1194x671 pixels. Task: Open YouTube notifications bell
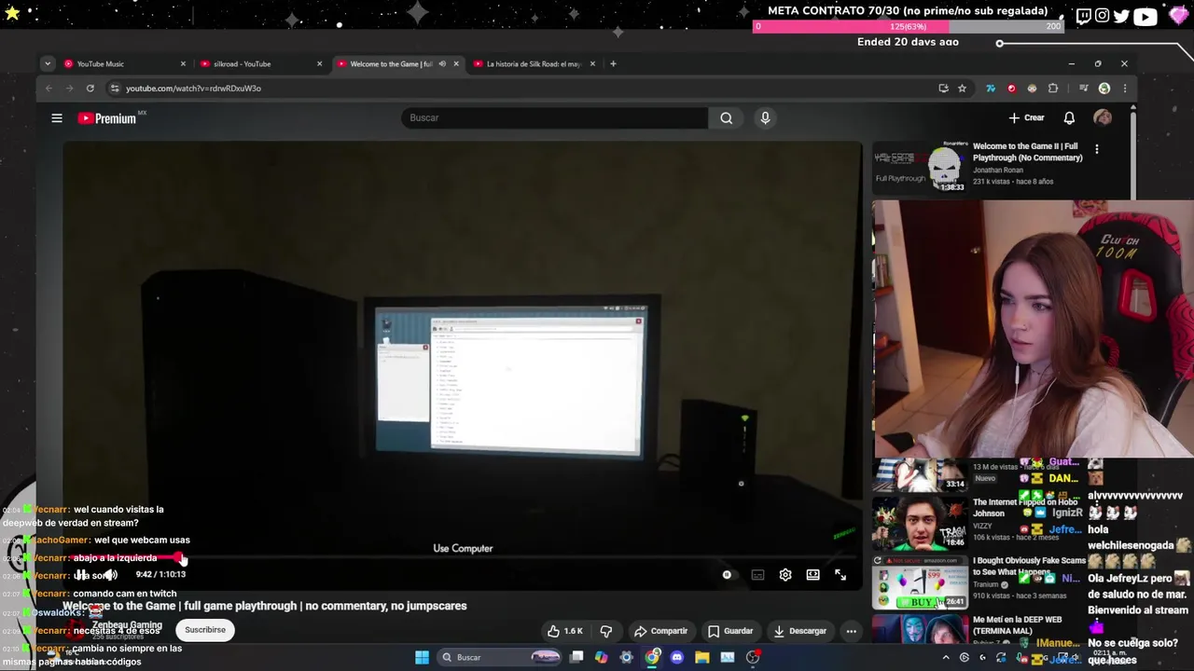1069,118
